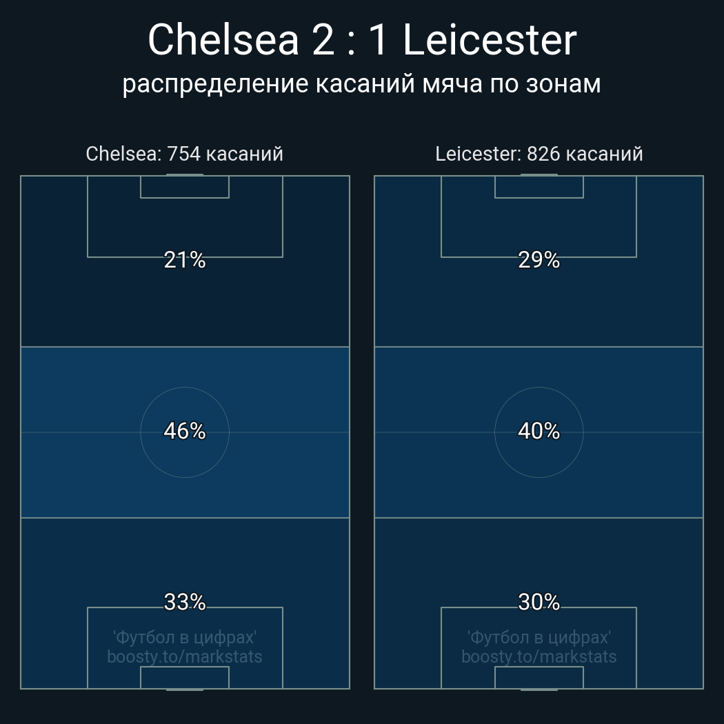Viewport: 724px width, 724px height.
Task: Click the top goal marking on Chelsea pitch
Action: coord(185,175)
